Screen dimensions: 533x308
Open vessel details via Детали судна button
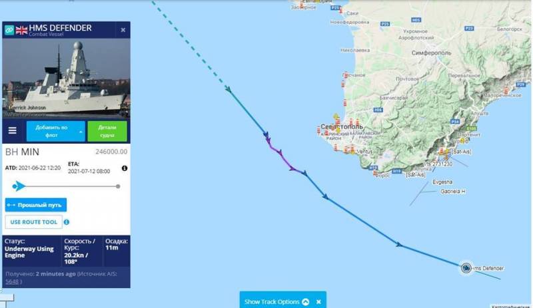[107, 131]
